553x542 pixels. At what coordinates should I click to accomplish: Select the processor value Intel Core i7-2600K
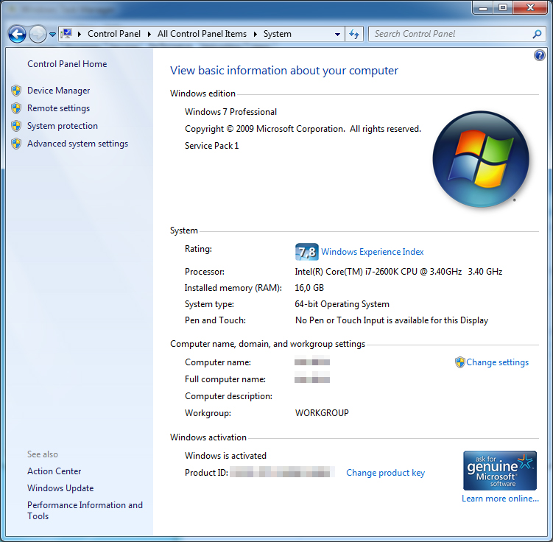(398, 272)
